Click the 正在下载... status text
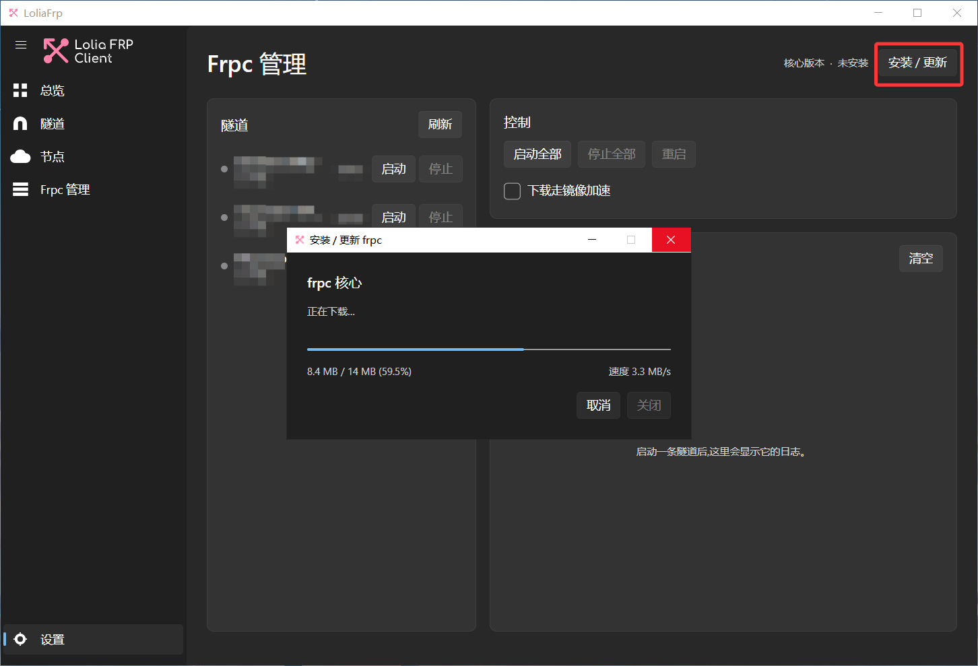978x666 pixels. (331, 312)
